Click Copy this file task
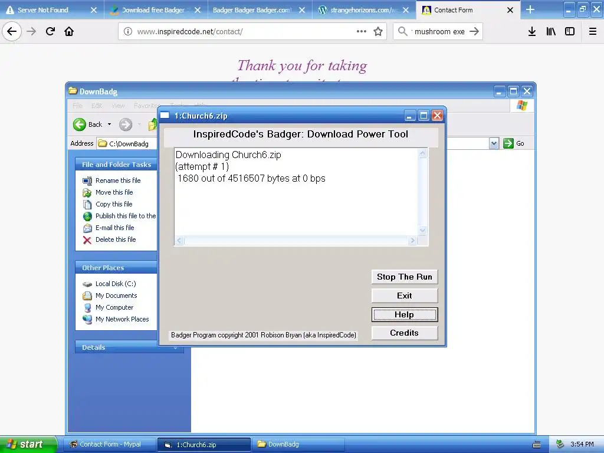 [x=114, y=204]
